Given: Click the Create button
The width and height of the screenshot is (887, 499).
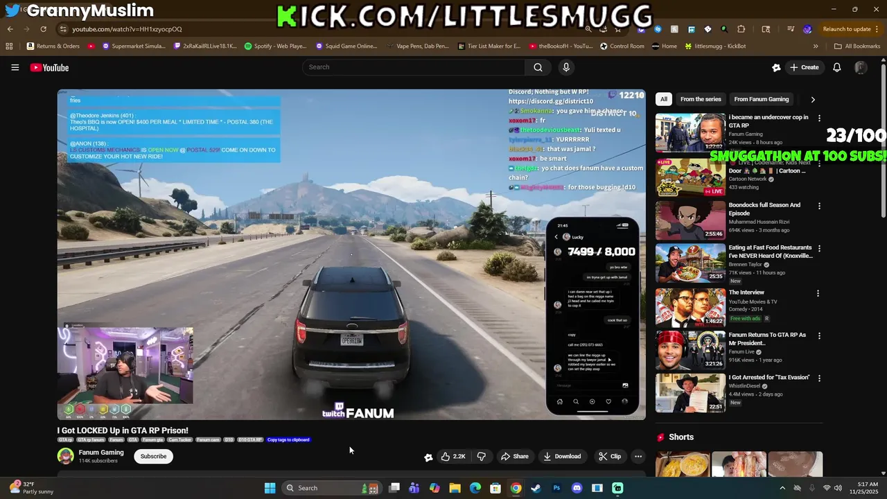Looking at the screenshot, I should [804, 67].
